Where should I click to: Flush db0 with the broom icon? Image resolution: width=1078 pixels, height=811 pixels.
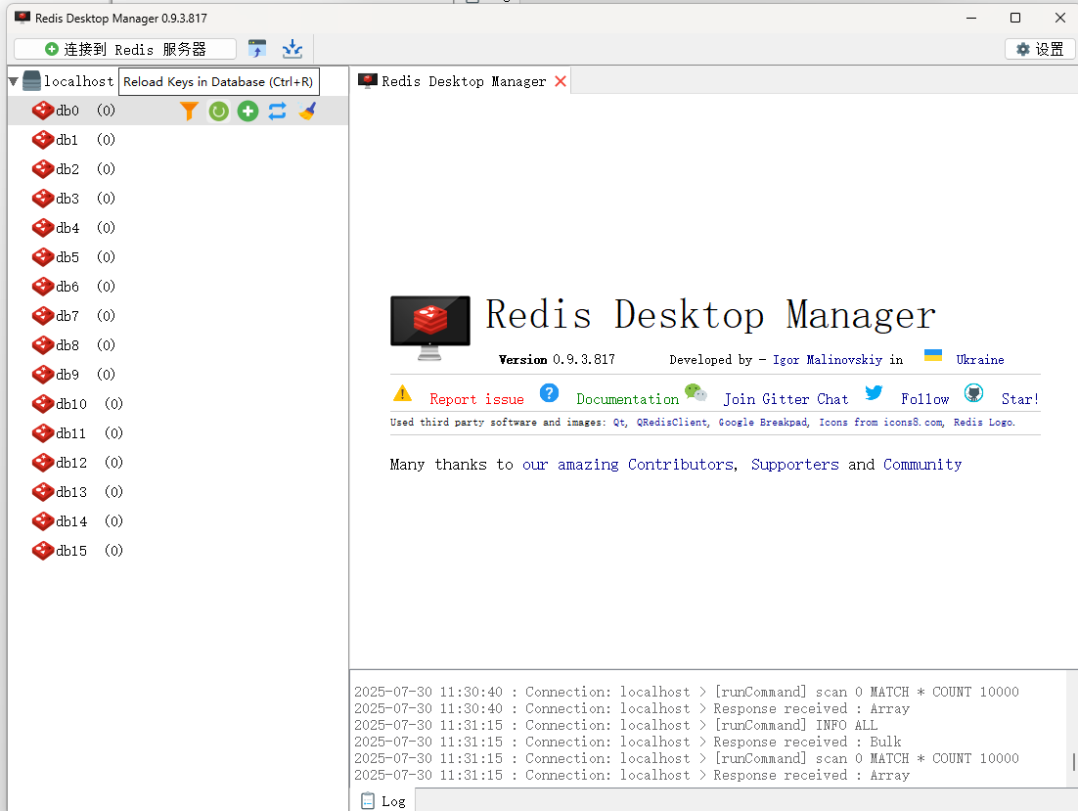(x=307, y=111)
